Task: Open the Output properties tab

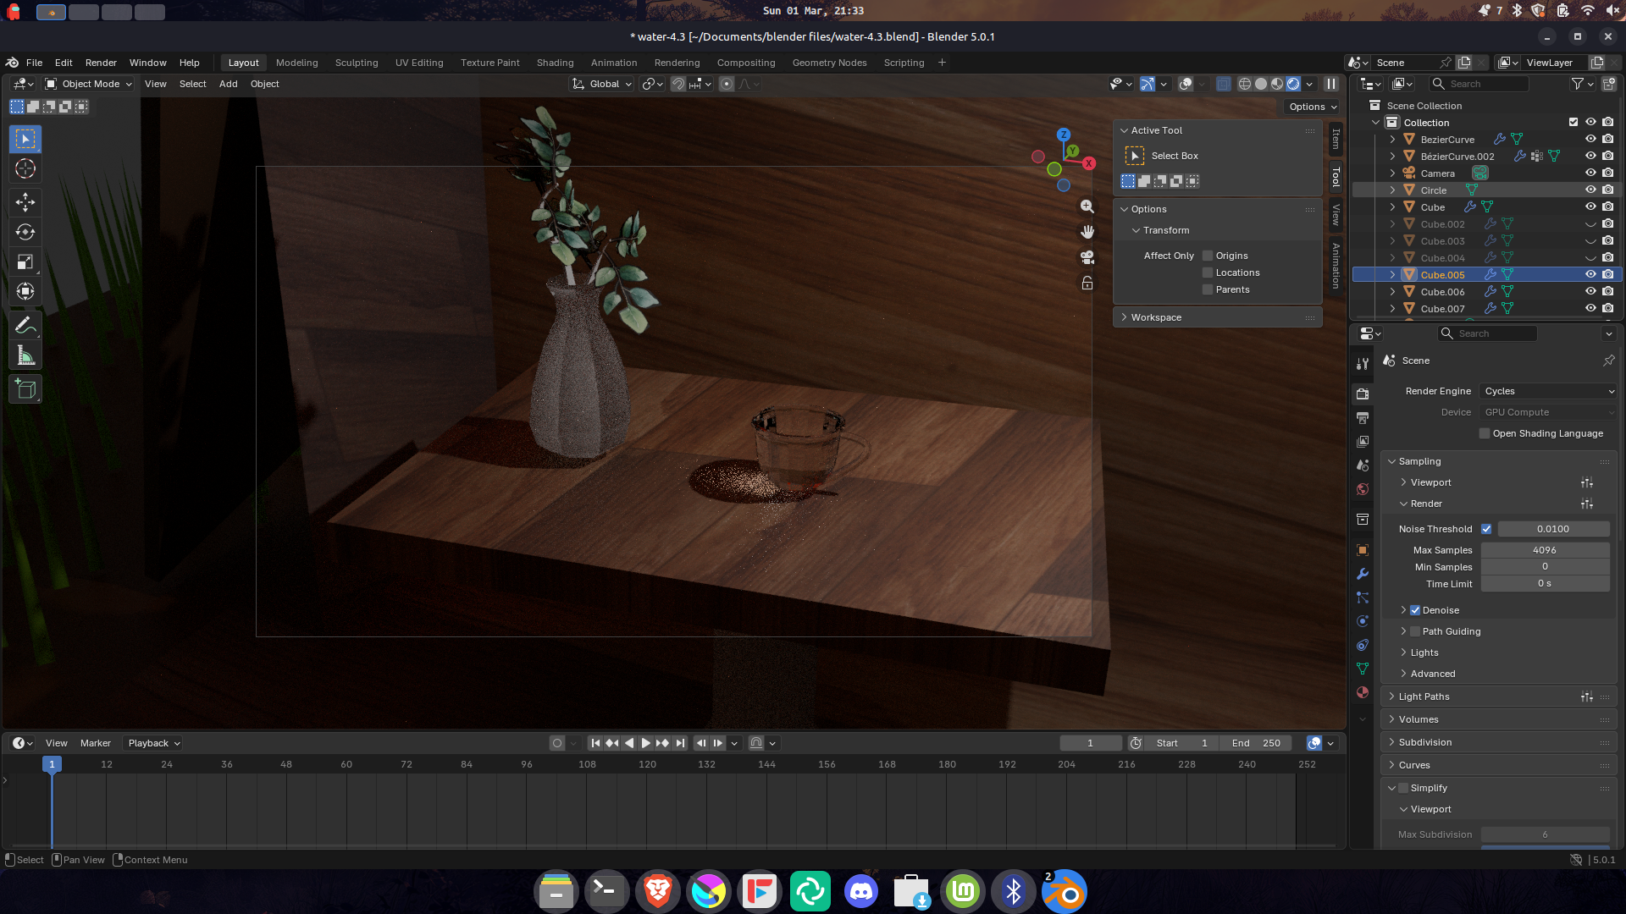Action: point(1363,418)
